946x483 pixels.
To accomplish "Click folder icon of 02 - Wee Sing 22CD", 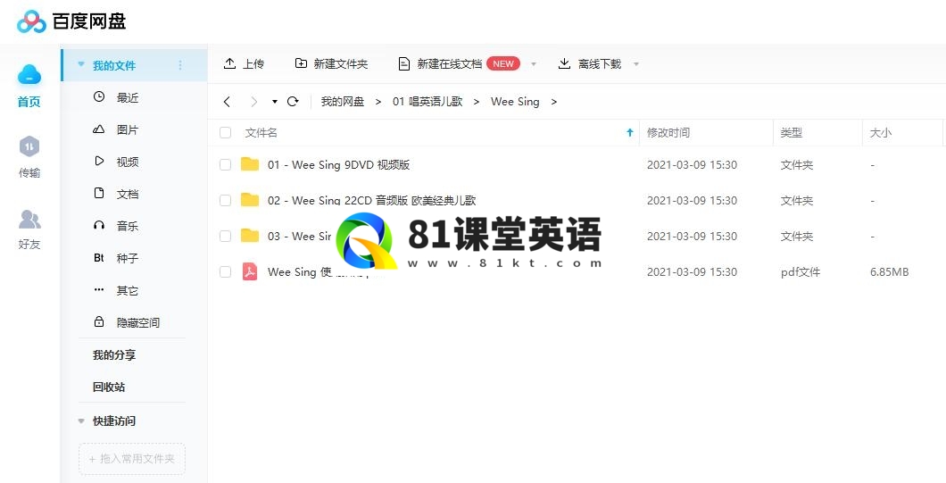I will tap(249, 200).
